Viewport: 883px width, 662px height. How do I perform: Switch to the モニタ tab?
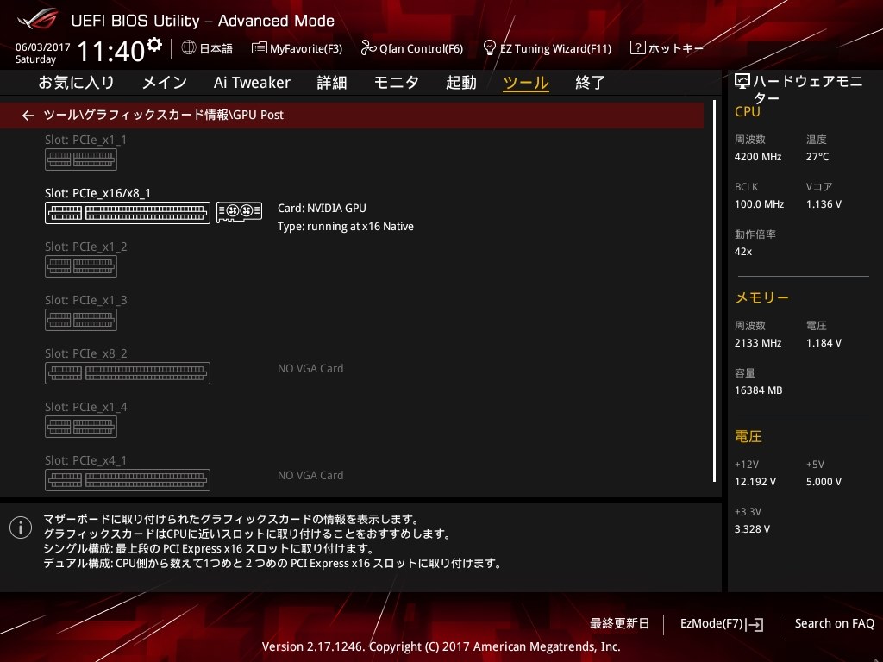[396, 82]
